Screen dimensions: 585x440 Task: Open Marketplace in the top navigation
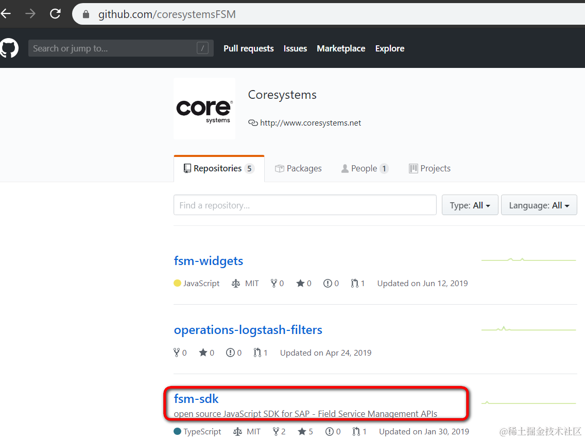point(341,48)
